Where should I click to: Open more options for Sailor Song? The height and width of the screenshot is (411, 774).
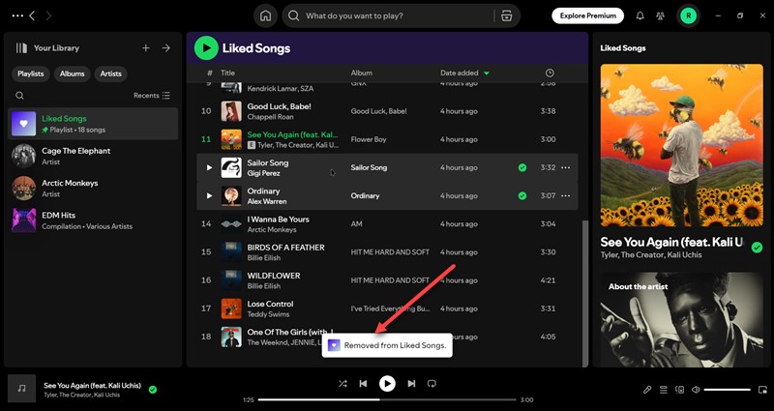click(x=566, y=167)
